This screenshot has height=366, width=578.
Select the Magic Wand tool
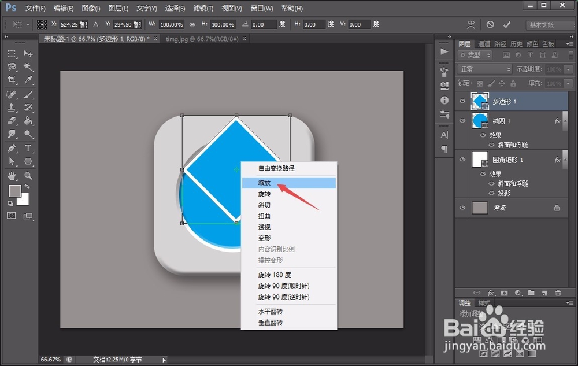(x=28, y=66)
